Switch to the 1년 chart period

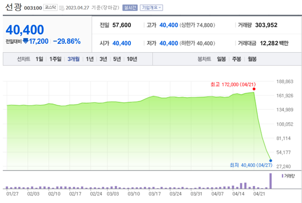[x=90, y=59]
